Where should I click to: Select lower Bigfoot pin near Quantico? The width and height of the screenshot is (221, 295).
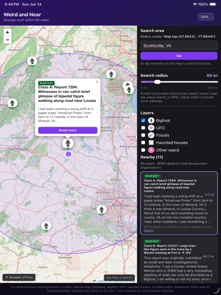[x=129, y=90]
